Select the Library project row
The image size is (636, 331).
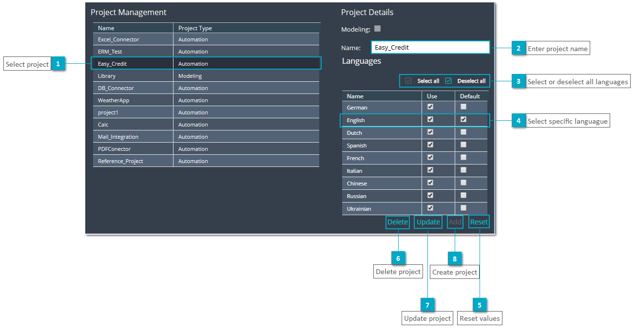(x=206, y=76)
